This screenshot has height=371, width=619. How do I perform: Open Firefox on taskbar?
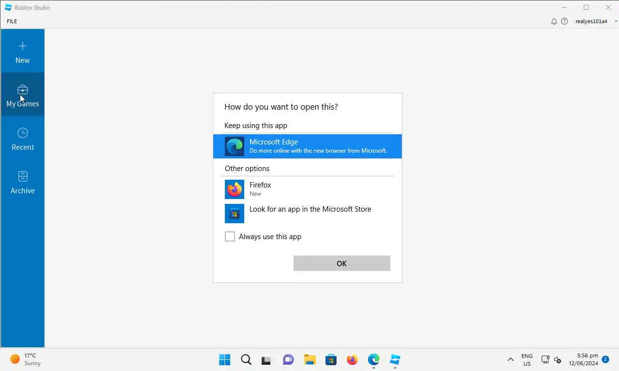[353, 360]
